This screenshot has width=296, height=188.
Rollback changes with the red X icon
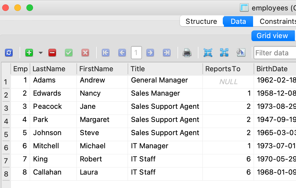point(85,53)
